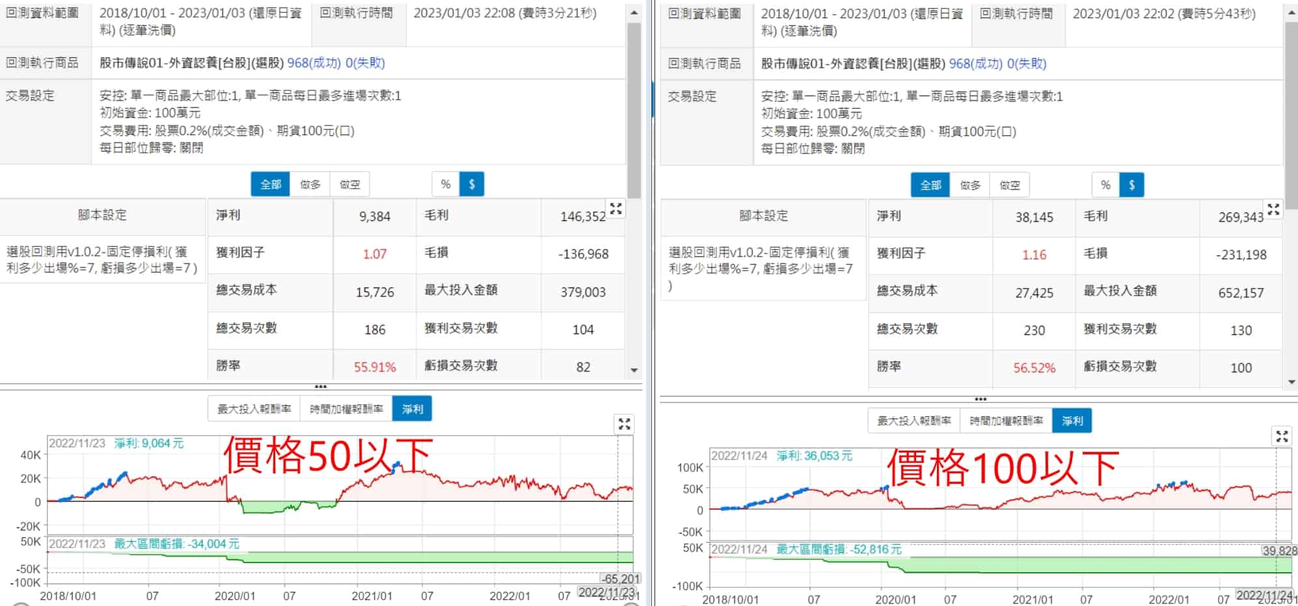Expand the left statistics table fullscreen icon
The image size is (1298, 606).
pyautogui.click(x=615, y=209)
